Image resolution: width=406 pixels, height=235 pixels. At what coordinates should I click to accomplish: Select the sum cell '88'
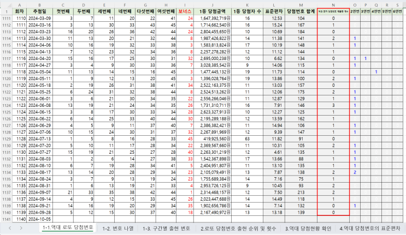pyautogui.click(x=301, y=159)
